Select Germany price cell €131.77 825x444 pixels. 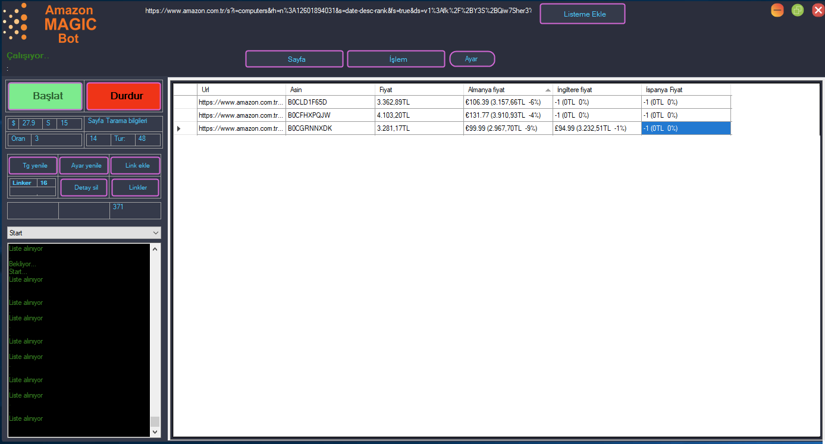(x=508, y=115)
